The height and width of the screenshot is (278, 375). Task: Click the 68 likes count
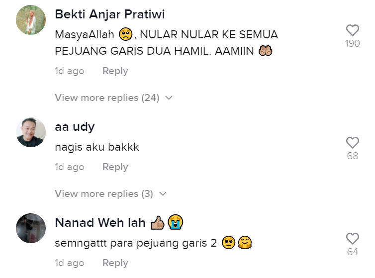[353, 156]
